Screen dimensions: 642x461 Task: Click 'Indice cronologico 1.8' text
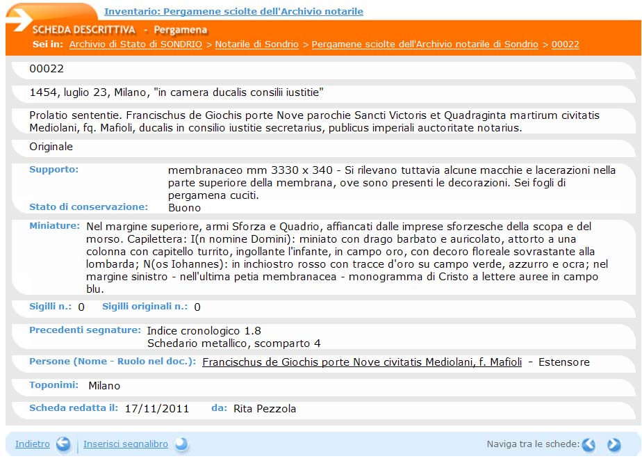pos(204,331)
